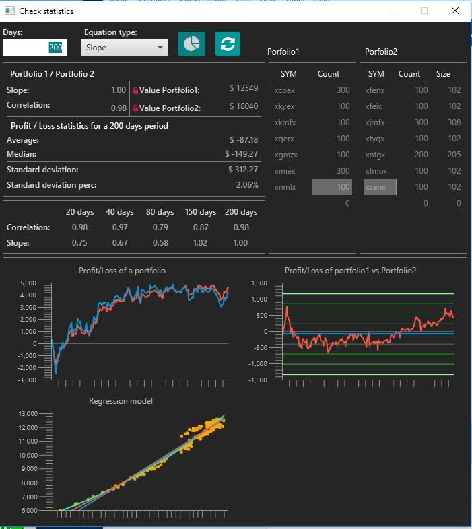Toggle the lock beside Value Portfolio2

pos(135,108)
